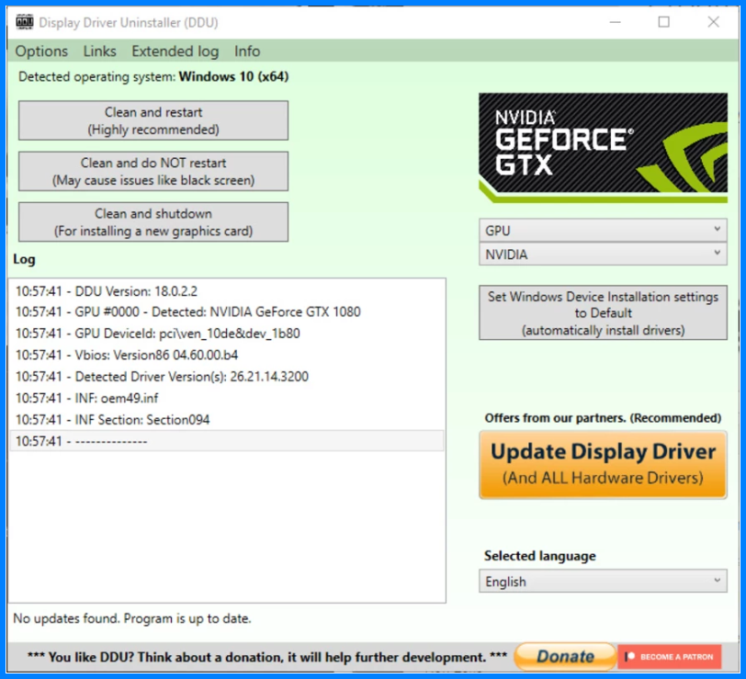Image resolution: width=746 pixels, height=679 pixels.
Task: Open the English language dropdown
Action: pyautogui.click(x=603, y=582)
